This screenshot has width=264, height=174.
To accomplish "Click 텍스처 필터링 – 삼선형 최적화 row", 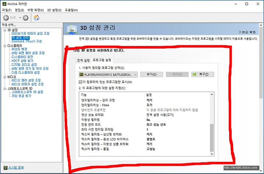I will 144,134.
